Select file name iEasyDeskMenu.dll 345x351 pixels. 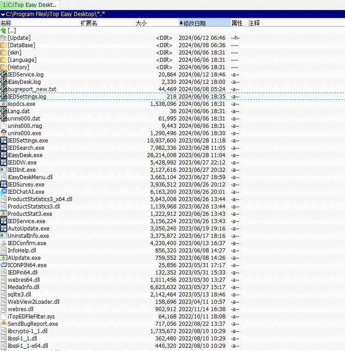30,177
